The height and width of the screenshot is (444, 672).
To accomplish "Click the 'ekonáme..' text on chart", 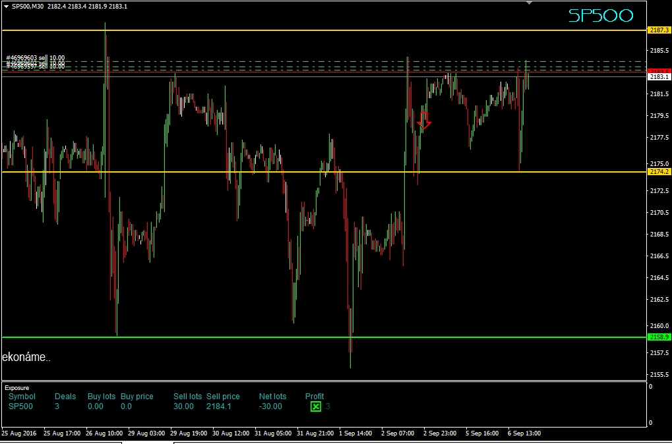I will point(26,357).
